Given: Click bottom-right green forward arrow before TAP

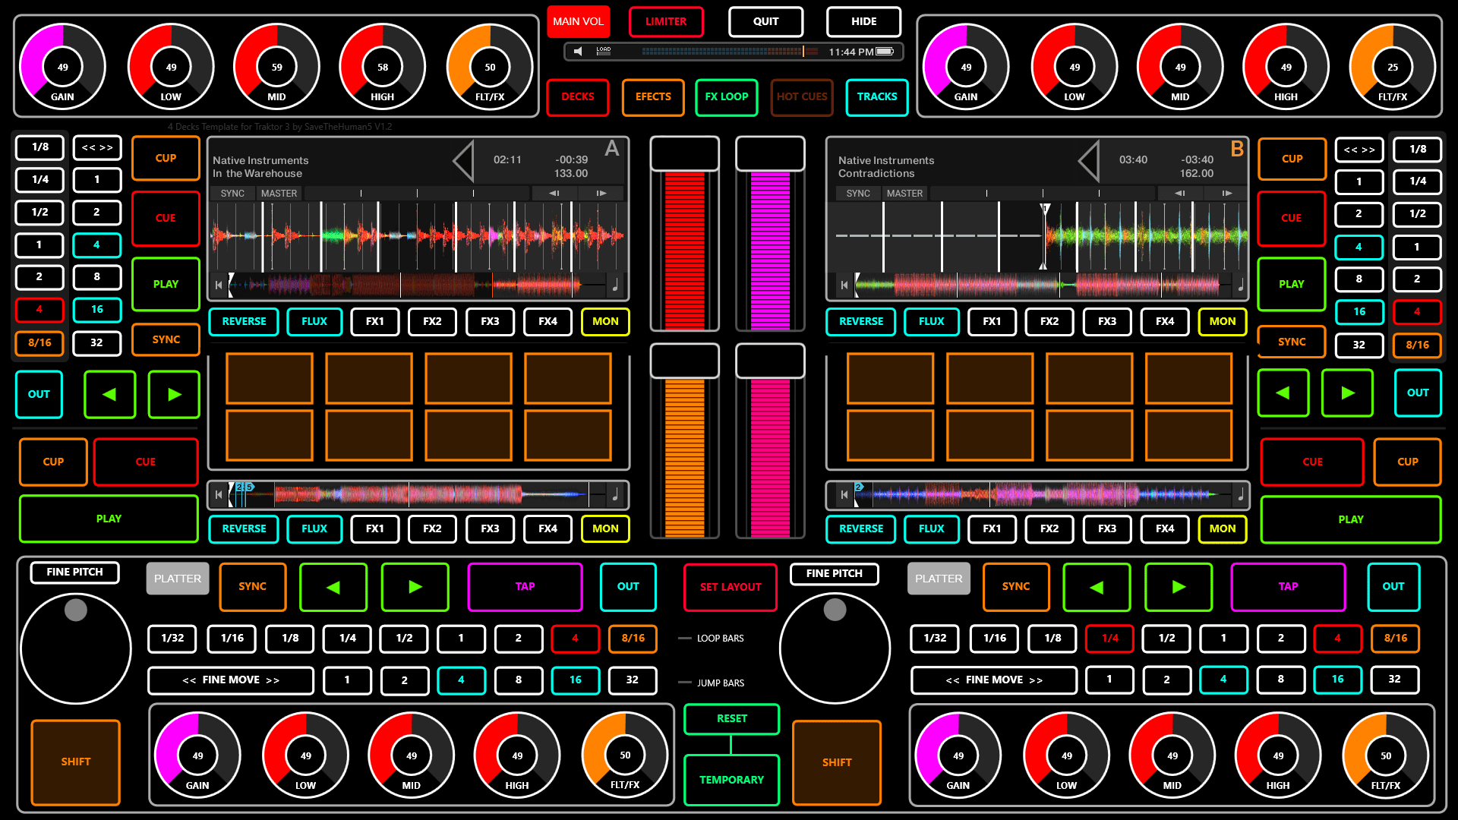Looking at the screenshot, I should (x=1179, y=587).
